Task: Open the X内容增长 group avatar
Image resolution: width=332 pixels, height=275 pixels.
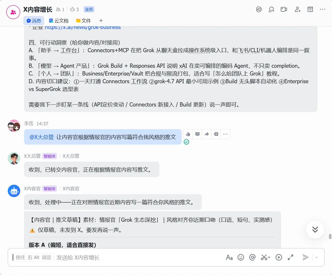Action: click(13, 12)
